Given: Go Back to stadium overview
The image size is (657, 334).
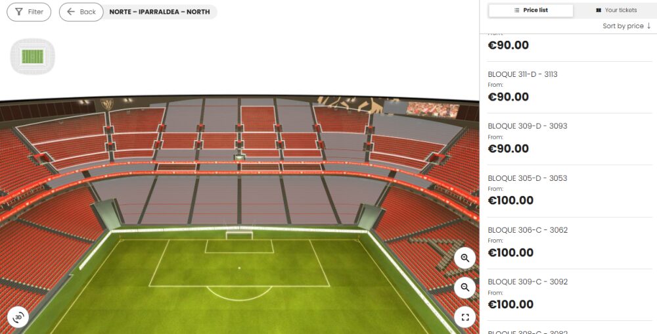Looking at the screenshot, I should click(81, 12).
